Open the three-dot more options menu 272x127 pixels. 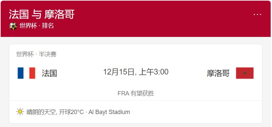[257, 15]
